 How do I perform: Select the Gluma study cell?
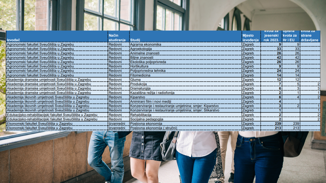click(x=186, y=80)
